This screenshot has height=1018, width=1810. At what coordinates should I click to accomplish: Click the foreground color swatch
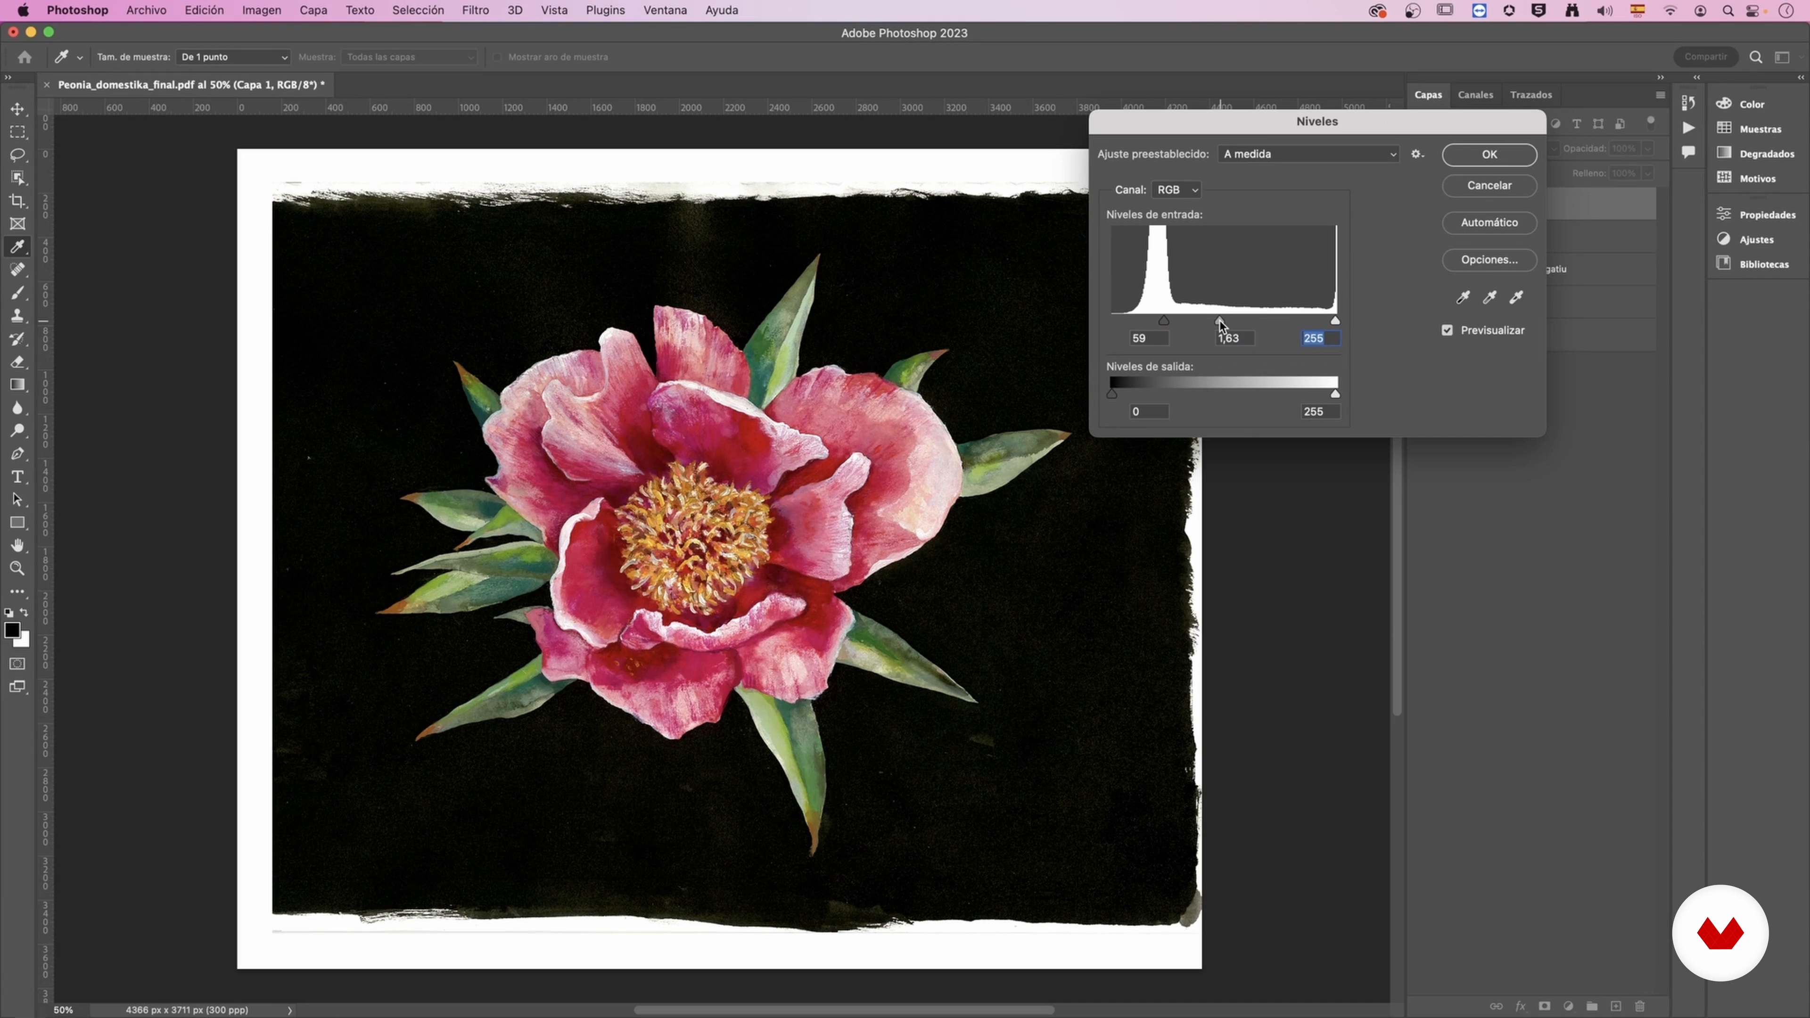coord(12,630)
